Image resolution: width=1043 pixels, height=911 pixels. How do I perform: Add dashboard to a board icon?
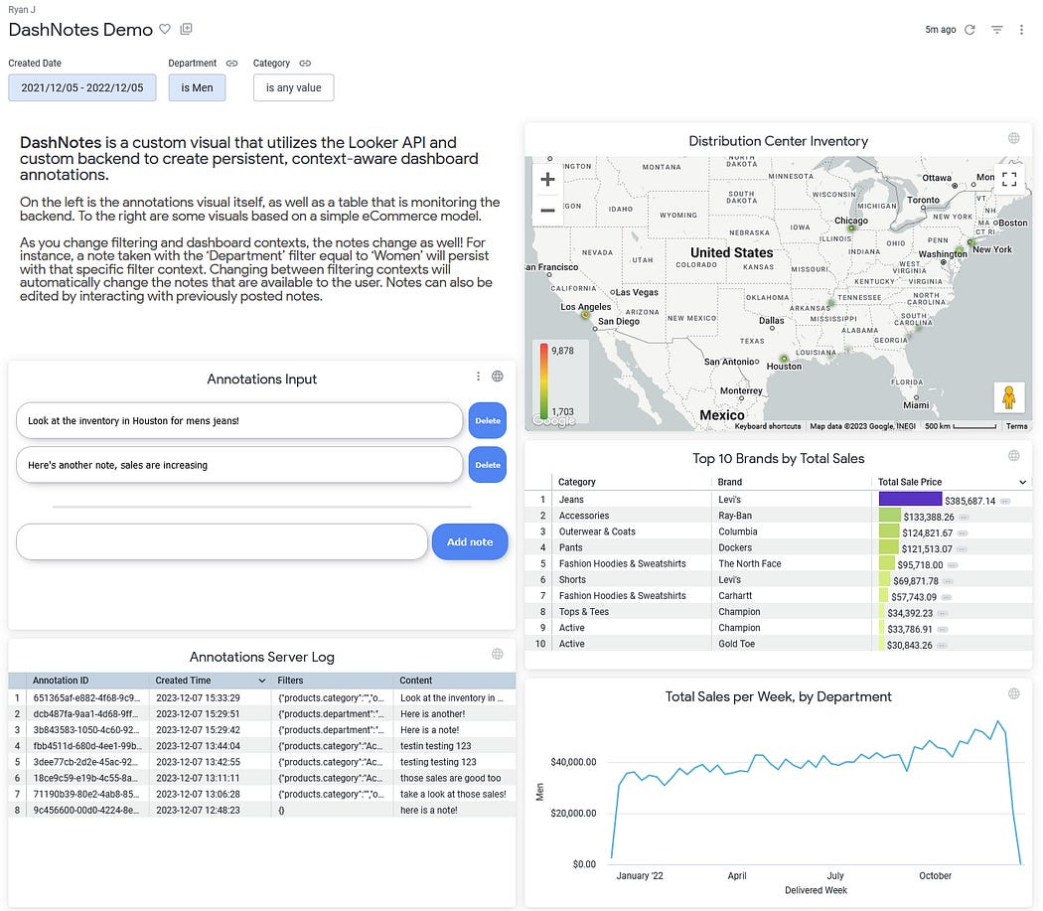[187, 29]
